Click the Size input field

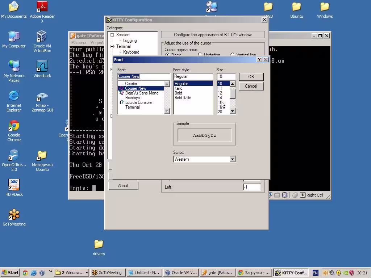tap(226, 76)
